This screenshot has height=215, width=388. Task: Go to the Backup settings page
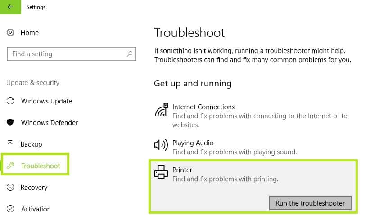[32, 144]
